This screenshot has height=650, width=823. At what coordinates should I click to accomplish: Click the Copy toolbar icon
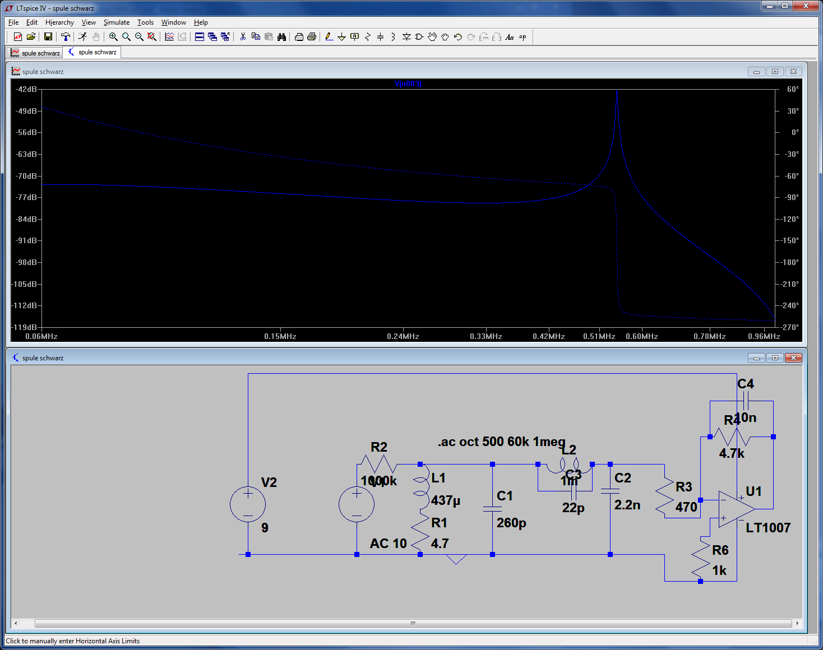(x=256, y=37)
